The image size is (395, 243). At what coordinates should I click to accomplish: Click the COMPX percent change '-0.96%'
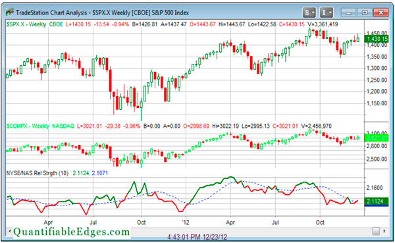point(132,126)
